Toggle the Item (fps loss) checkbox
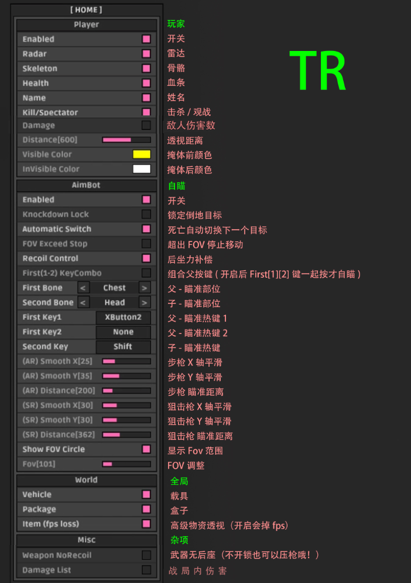Screen dimensions: 411x583 [146, 524]
